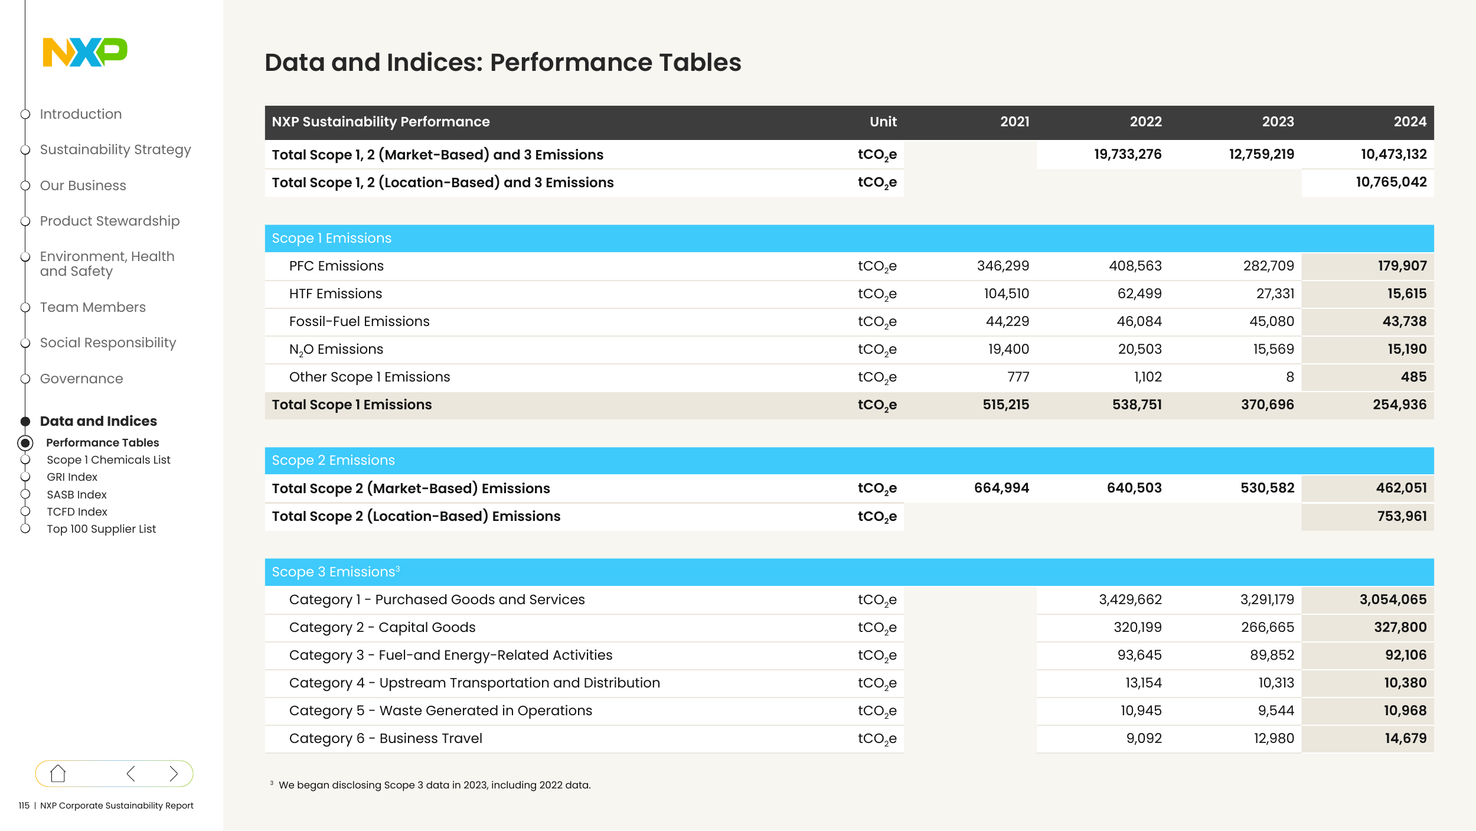Click the Scope 1 Emissions header bar
This screenshot has height=831, width=1476.
point(849,238)
